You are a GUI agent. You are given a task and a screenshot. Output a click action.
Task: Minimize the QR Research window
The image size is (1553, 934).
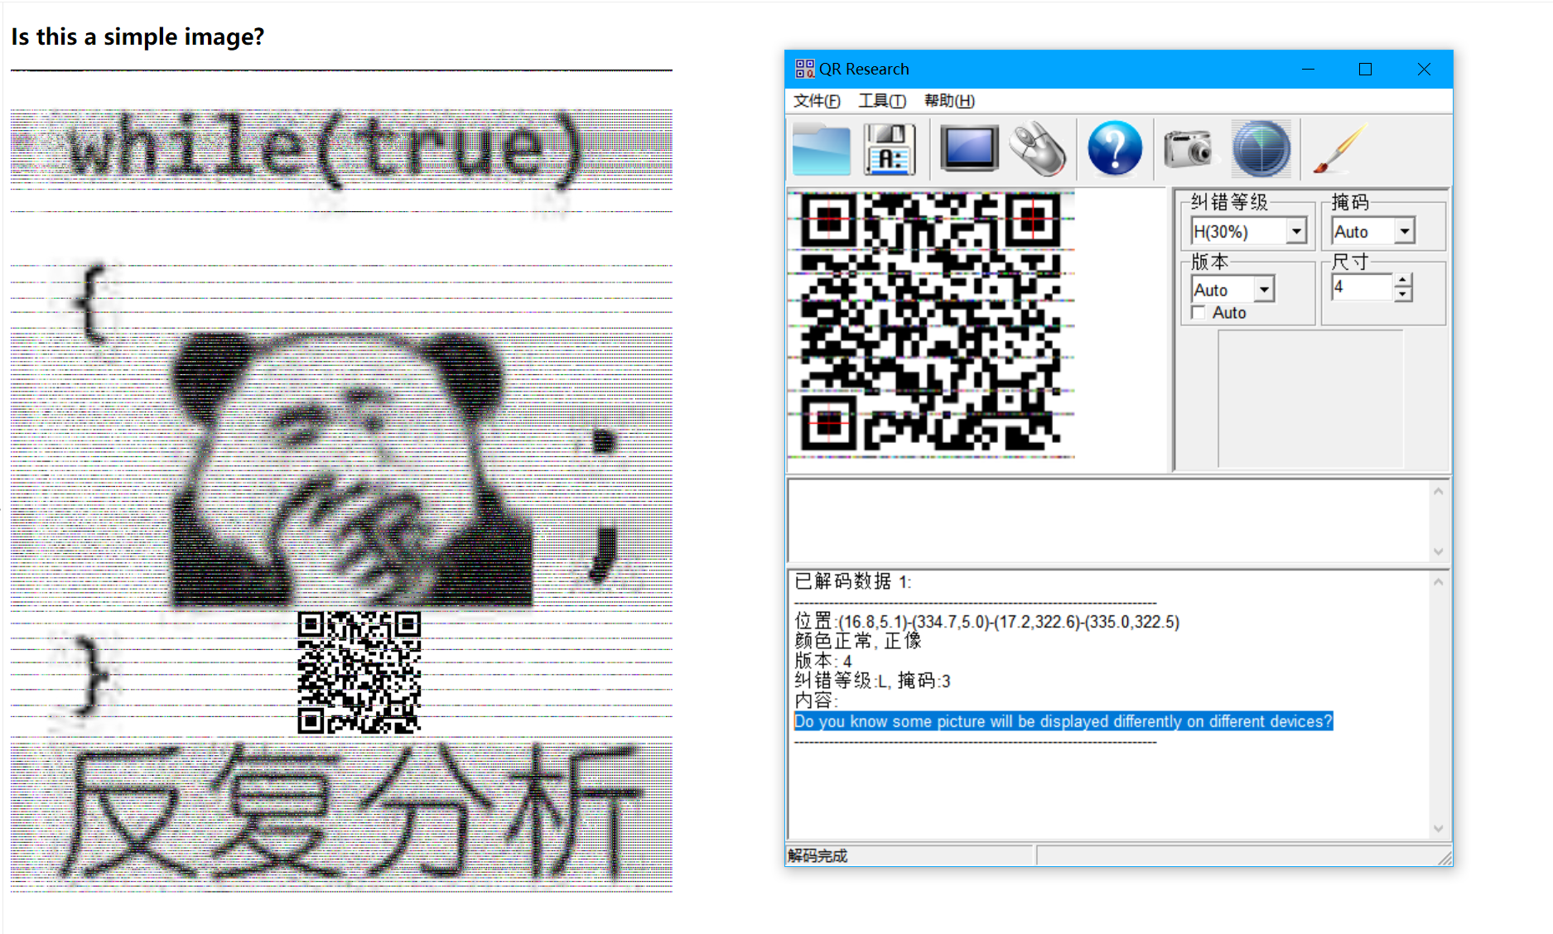pos(1309,69)
